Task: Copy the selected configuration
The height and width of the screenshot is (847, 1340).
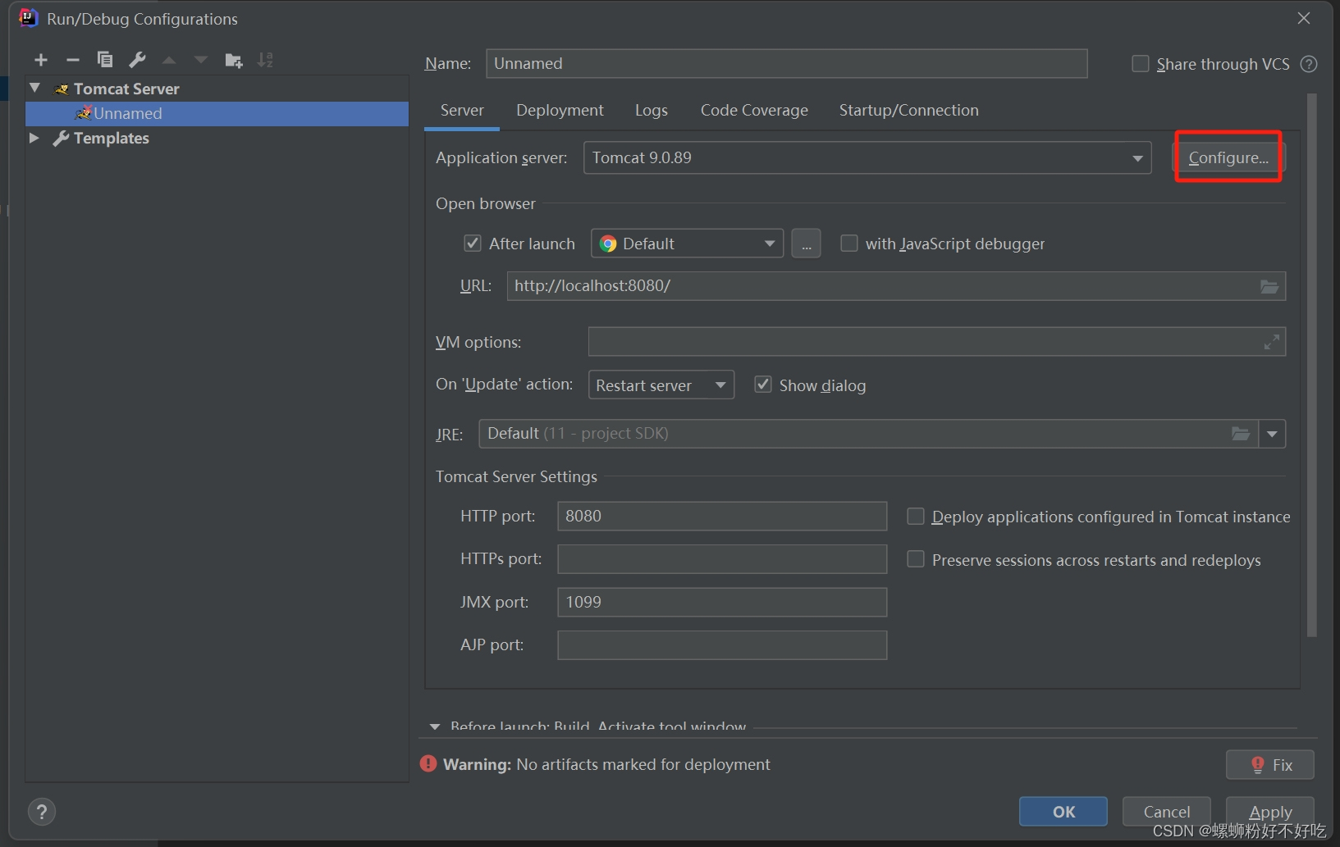Action: [x=104, y=60]
